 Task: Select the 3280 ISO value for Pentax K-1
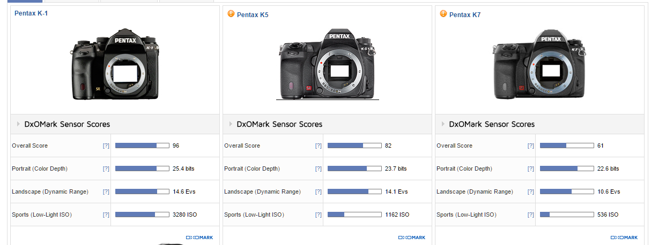tap(184, 215)
